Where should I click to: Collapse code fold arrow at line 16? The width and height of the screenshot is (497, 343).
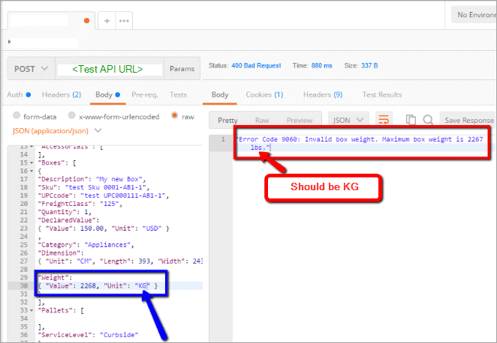pyautogui.click(x=32, y=171)
